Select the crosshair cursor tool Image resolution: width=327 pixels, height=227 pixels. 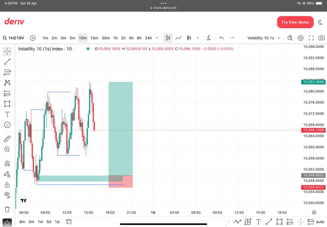tap(7, 51)
